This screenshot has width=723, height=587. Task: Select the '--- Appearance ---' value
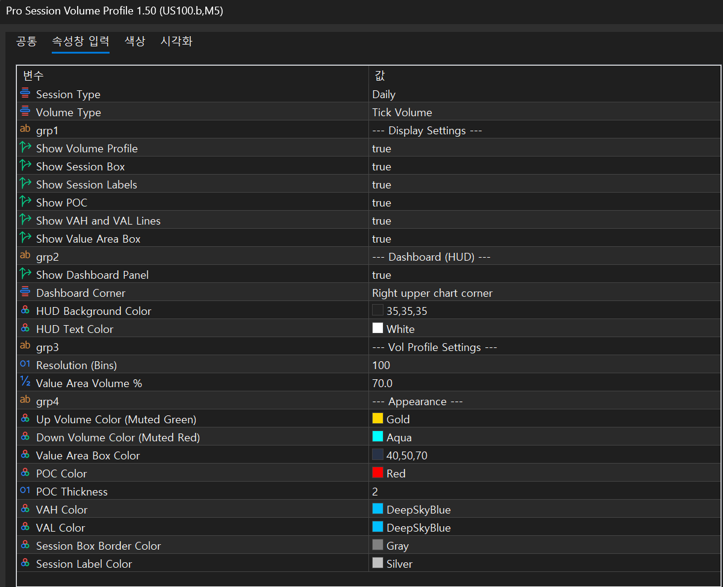418,402
